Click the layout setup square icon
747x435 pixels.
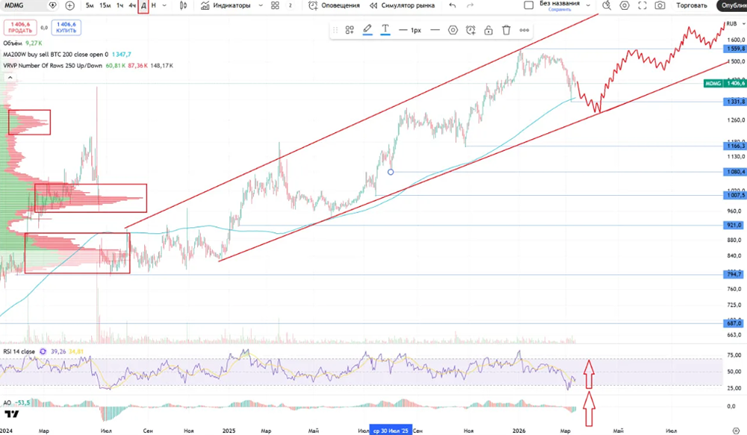point(528,5)
